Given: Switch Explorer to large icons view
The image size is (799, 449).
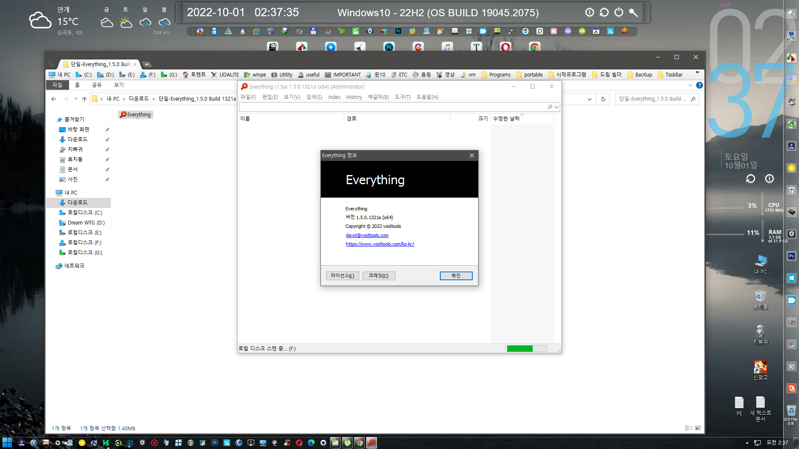Looking at the screenshot, I should point(698,428).
